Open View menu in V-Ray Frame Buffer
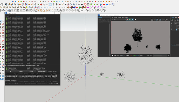 (123, 17)
